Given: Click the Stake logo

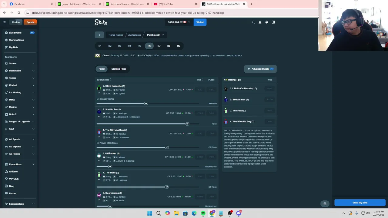Looking at the screenshot, I should (x=101, y=22).
